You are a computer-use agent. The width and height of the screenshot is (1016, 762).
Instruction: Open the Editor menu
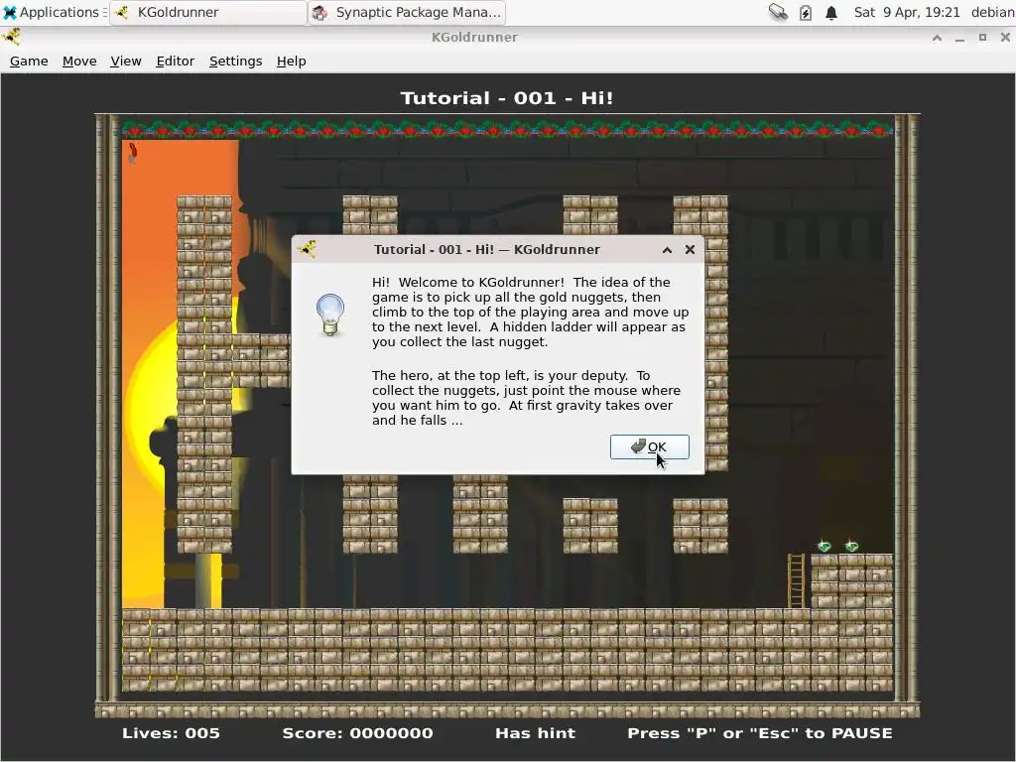pos(175,61)
